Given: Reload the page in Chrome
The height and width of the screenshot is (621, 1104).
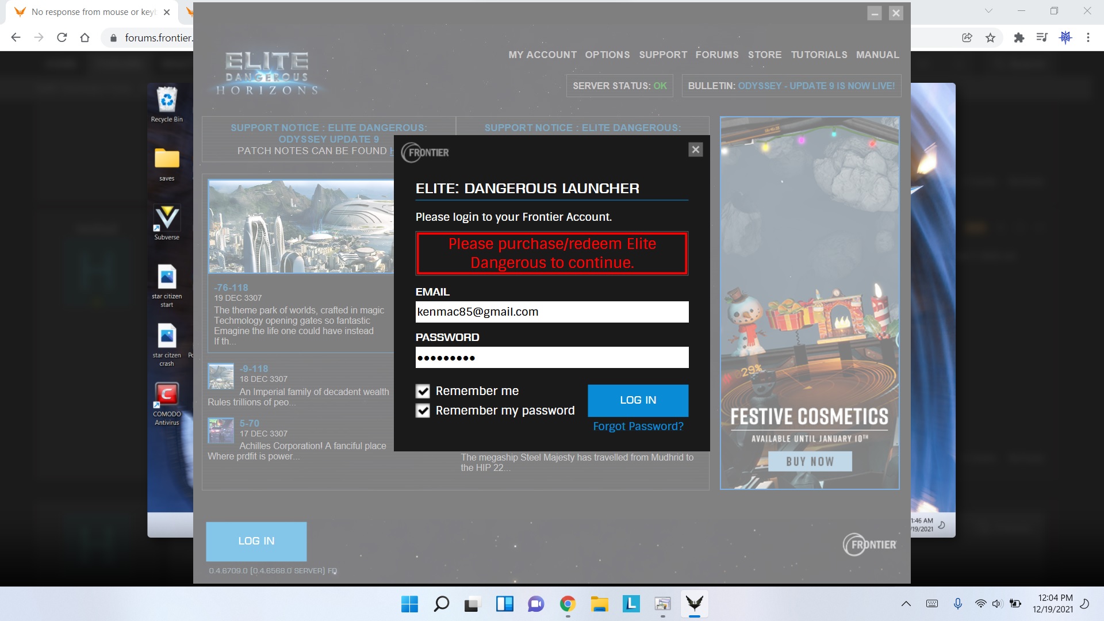Looking at the screenshot, I should tap(62, 37).
